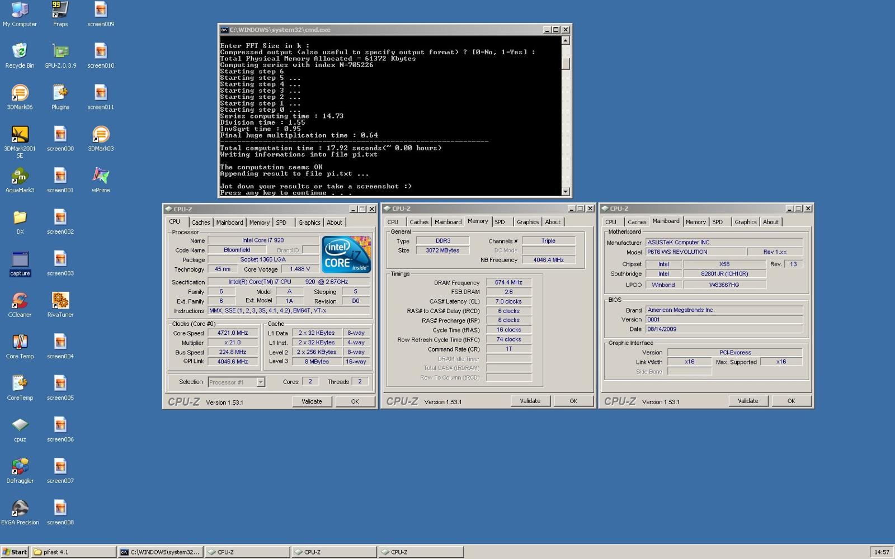Click the CAS# Latency value 7.0 clocks
Viewport: 895px width, 559px height.
[x=508, y=301]
